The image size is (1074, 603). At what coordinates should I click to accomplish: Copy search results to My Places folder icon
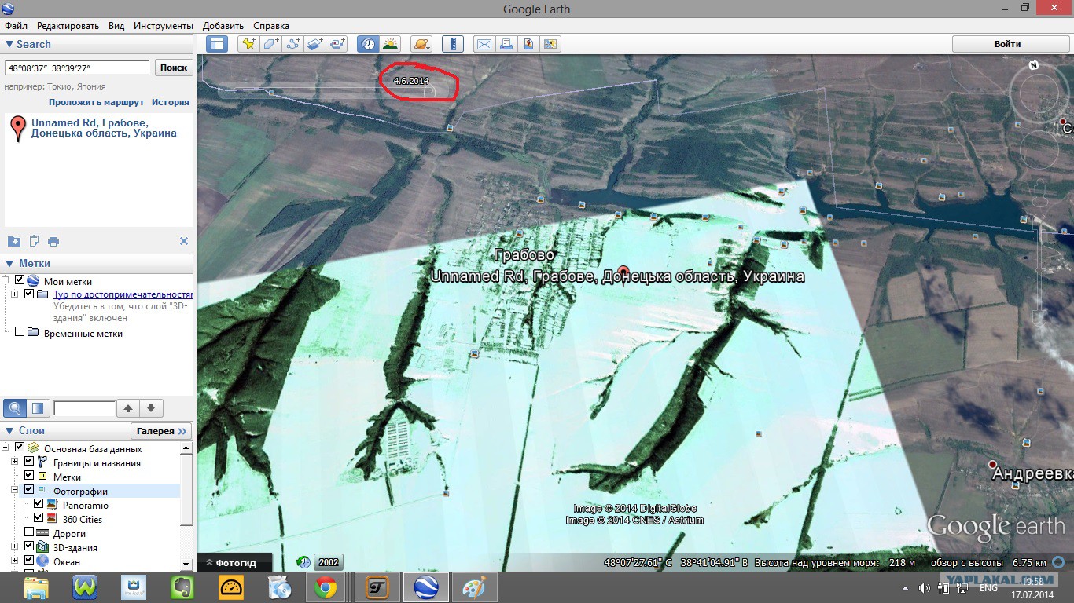[13, 241]
